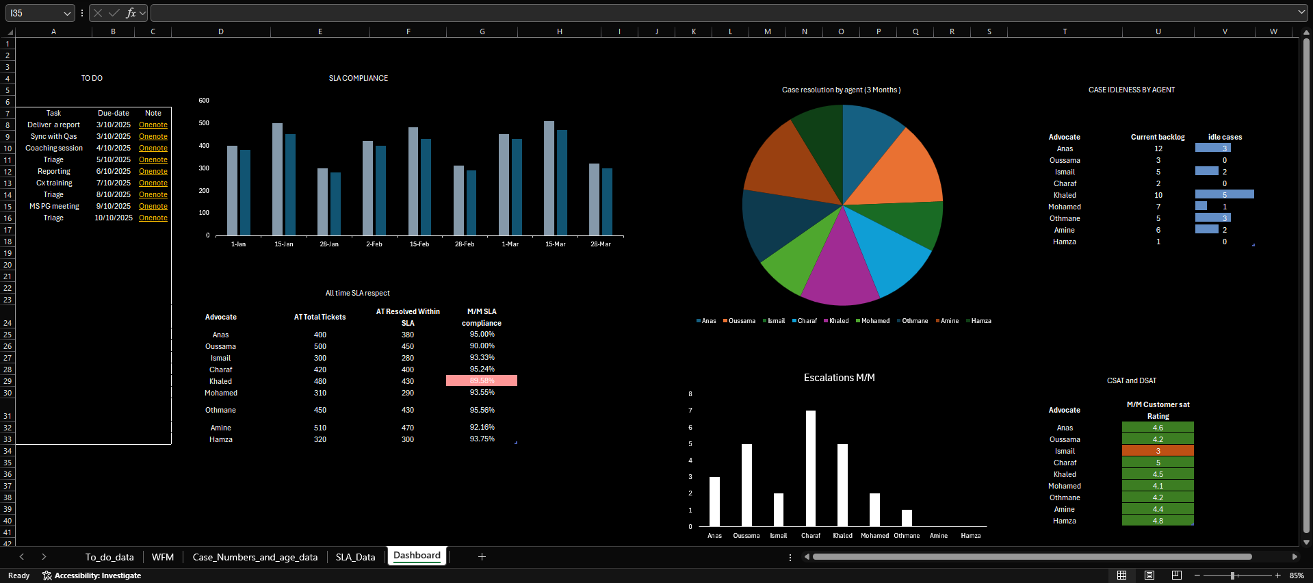Go to the next sheet tab arrow
Screen dimensions: 1313x583
pyautogui.click(x=44, y=557)
